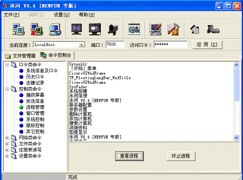Select the Sysexplr entry in list
Viewport: 243px width, 180px height.
78,64
